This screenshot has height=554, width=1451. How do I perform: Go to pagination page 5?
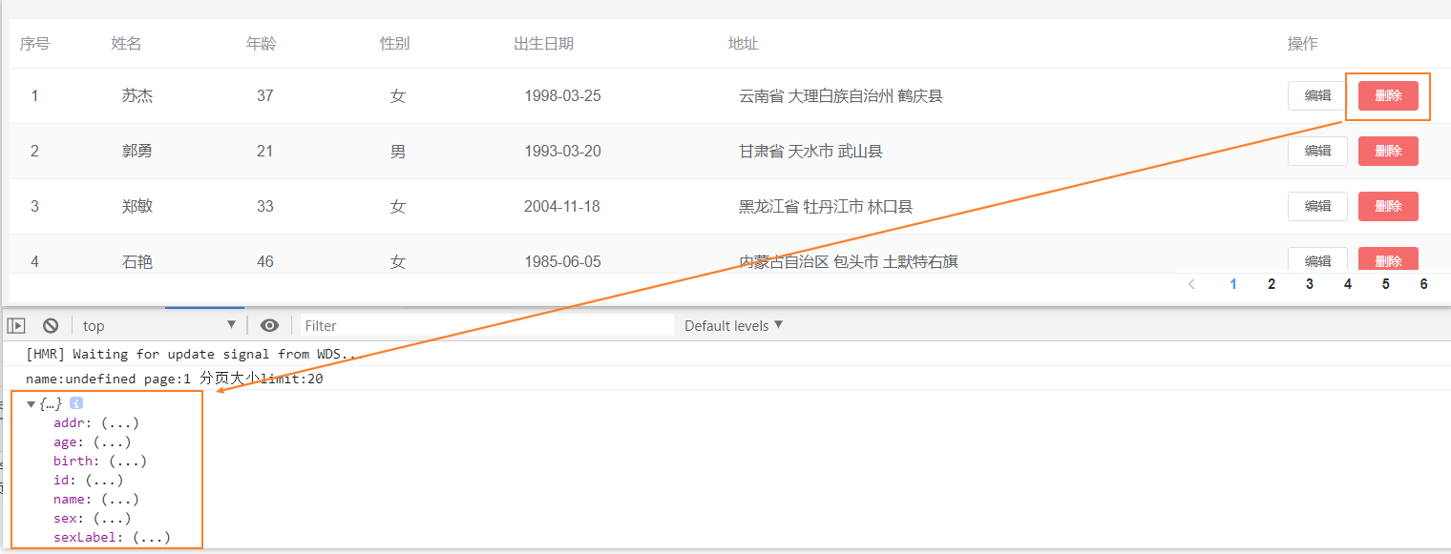1385,284
